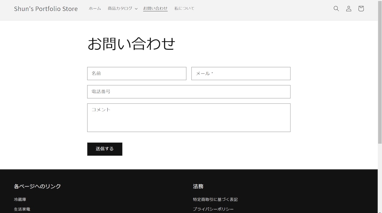Submit form with 送信する button
This screenshot has height=213, width=382.
[105, 149]
